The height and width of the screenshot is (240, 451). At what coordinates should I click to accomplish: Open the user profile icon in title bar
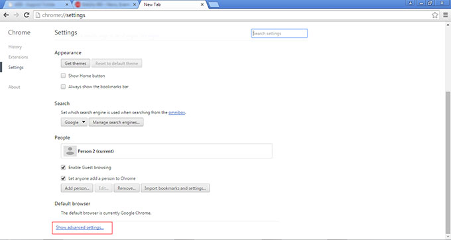[x=411, y=3]
